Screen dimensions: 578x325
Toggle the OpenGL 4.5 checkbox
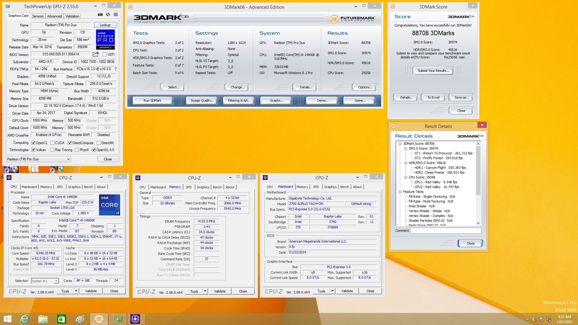[x=94, y=150]
